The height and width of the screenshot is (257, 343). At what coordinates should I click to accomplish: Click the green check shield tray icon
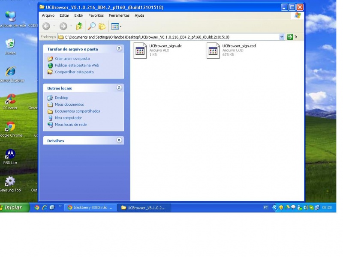point(311,208)
